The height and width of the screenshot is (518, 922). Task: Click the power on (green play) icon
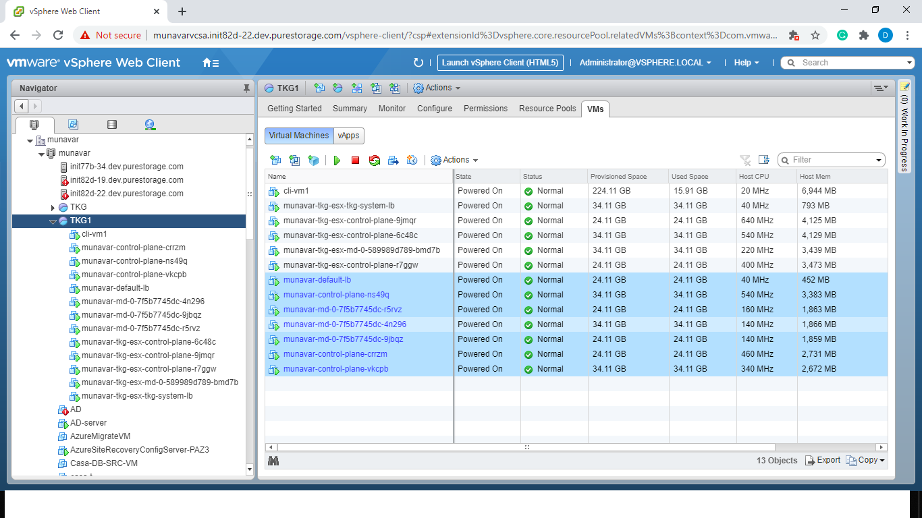tap(337, 161)
